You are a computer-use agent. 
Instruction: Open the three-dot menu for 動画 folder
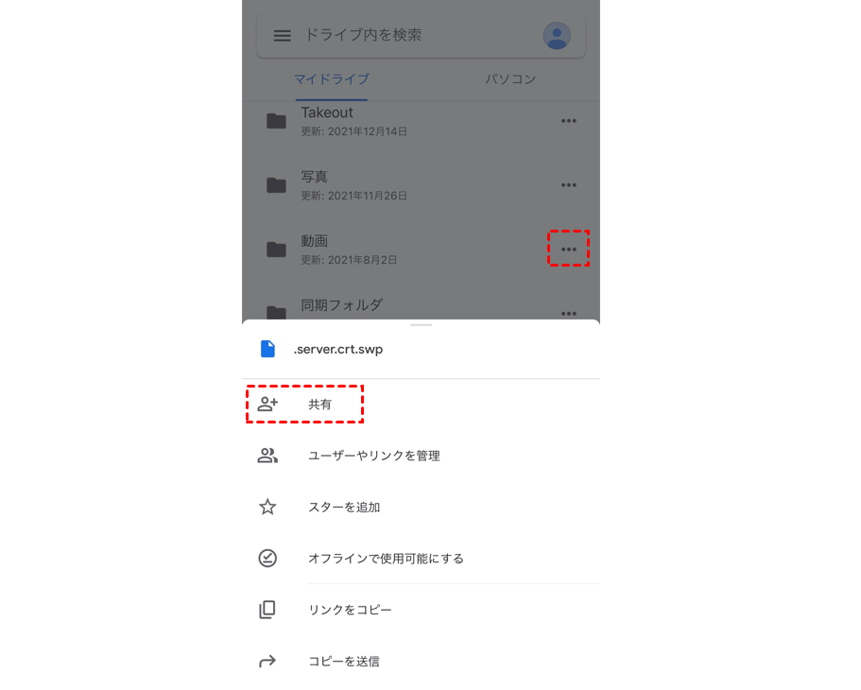(x=568, y=250)
